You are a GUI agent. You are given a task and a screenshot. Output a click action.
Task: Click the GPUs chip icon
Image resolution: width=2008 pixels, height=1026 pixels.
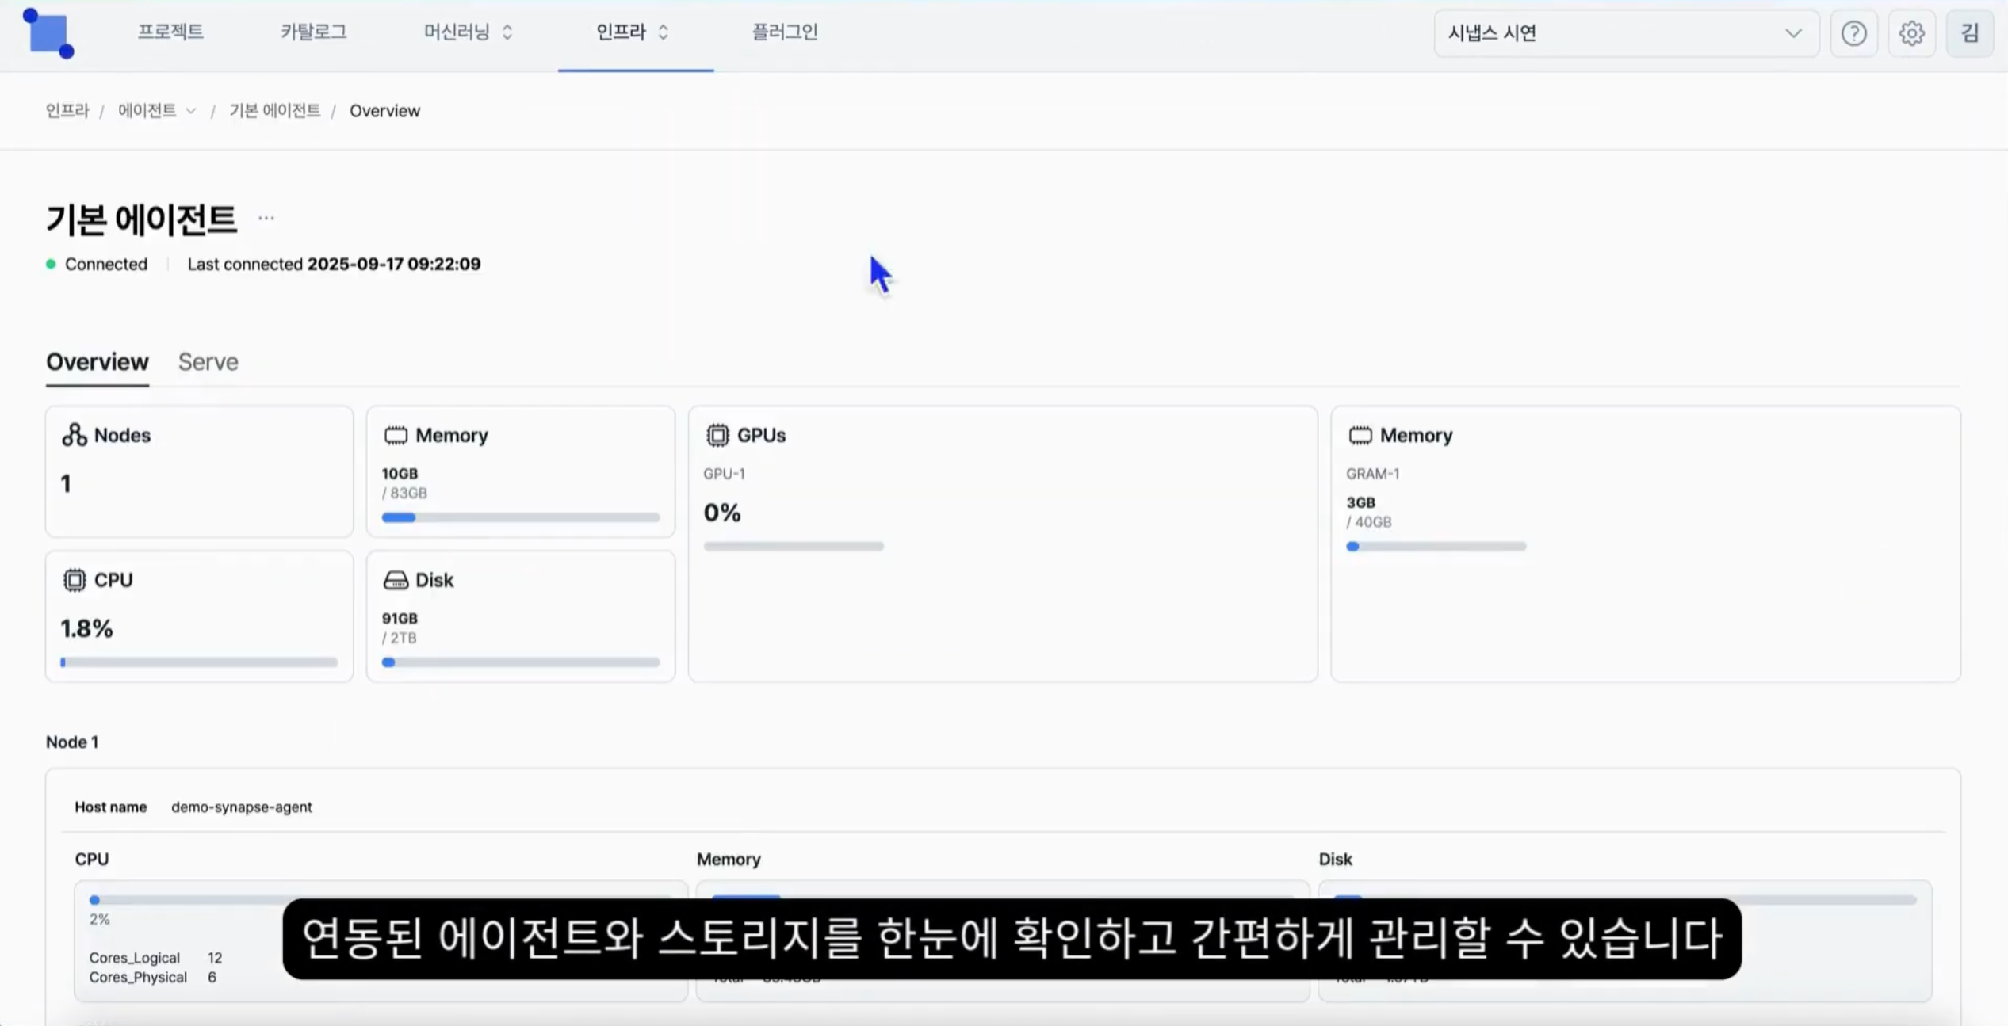coord(717,435)
